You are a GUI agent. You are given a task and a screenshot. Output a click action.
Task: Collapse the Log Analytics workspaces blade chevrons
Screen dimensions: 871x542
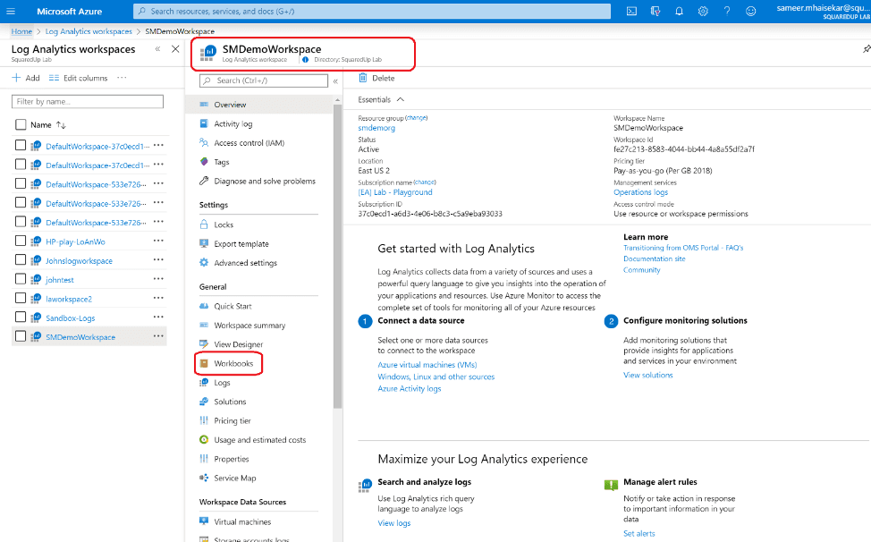tap(157, 49)
